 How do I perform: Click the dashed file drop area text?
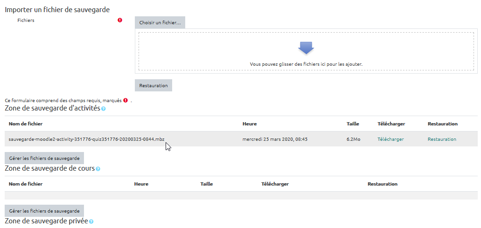[x=306, y=64]
